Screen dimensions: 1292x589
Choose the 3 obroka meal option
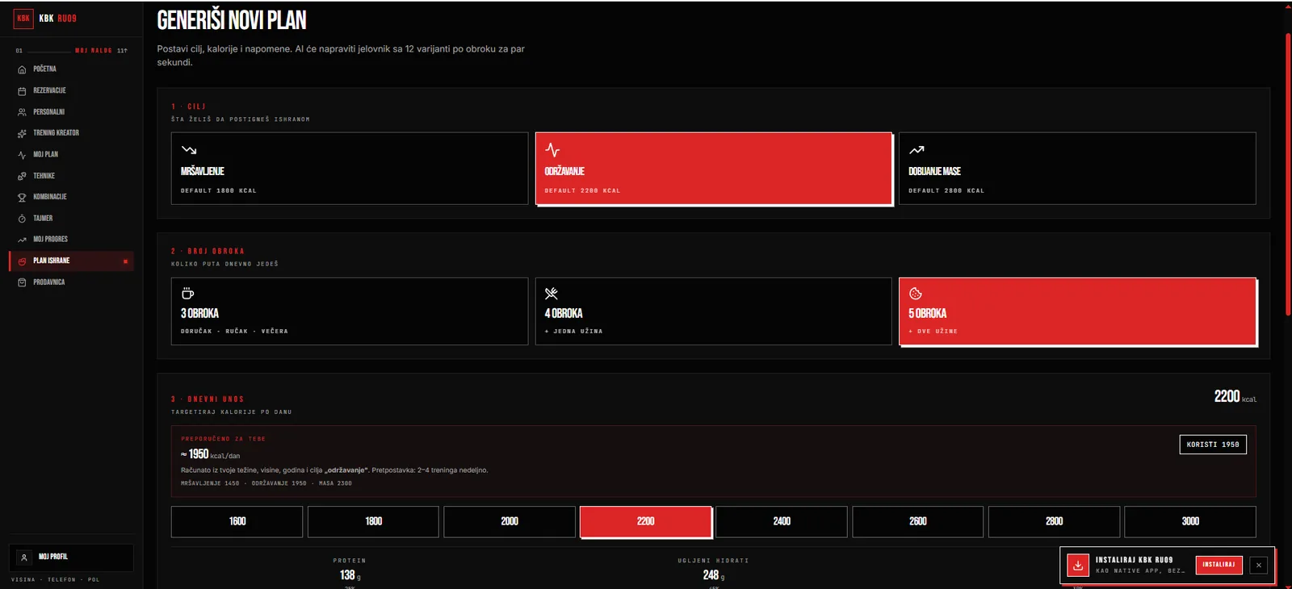pyautogui.click(x=350, y=311)
